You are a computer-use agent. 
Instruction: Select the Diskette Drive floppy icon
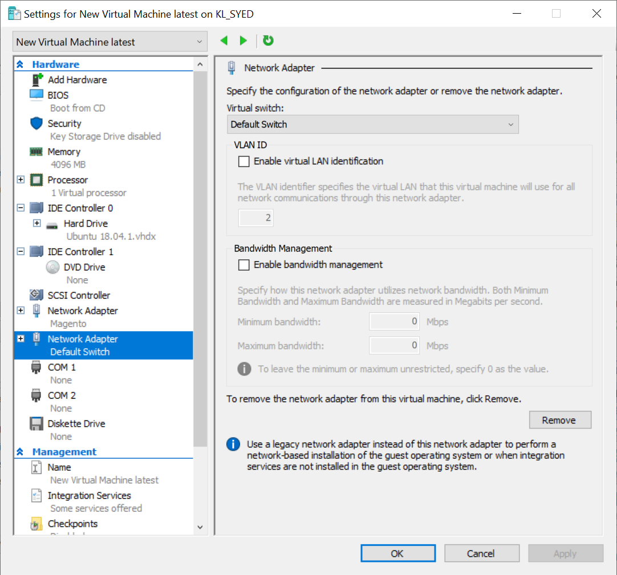coord(36,423)
